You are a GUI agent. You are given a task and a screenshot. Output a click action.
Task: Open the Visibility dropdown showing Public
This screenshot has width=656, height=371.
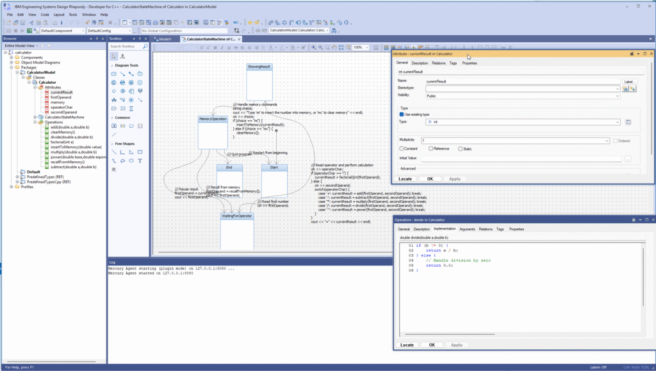point(618,96)
